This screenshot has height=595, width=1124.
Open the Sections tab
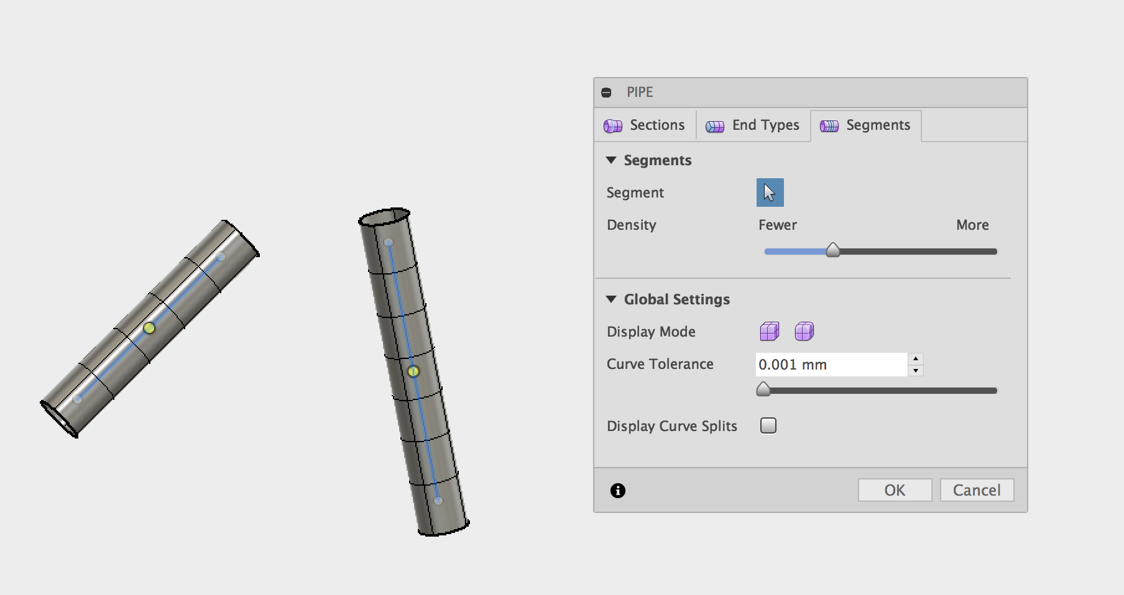coord(645,125)
